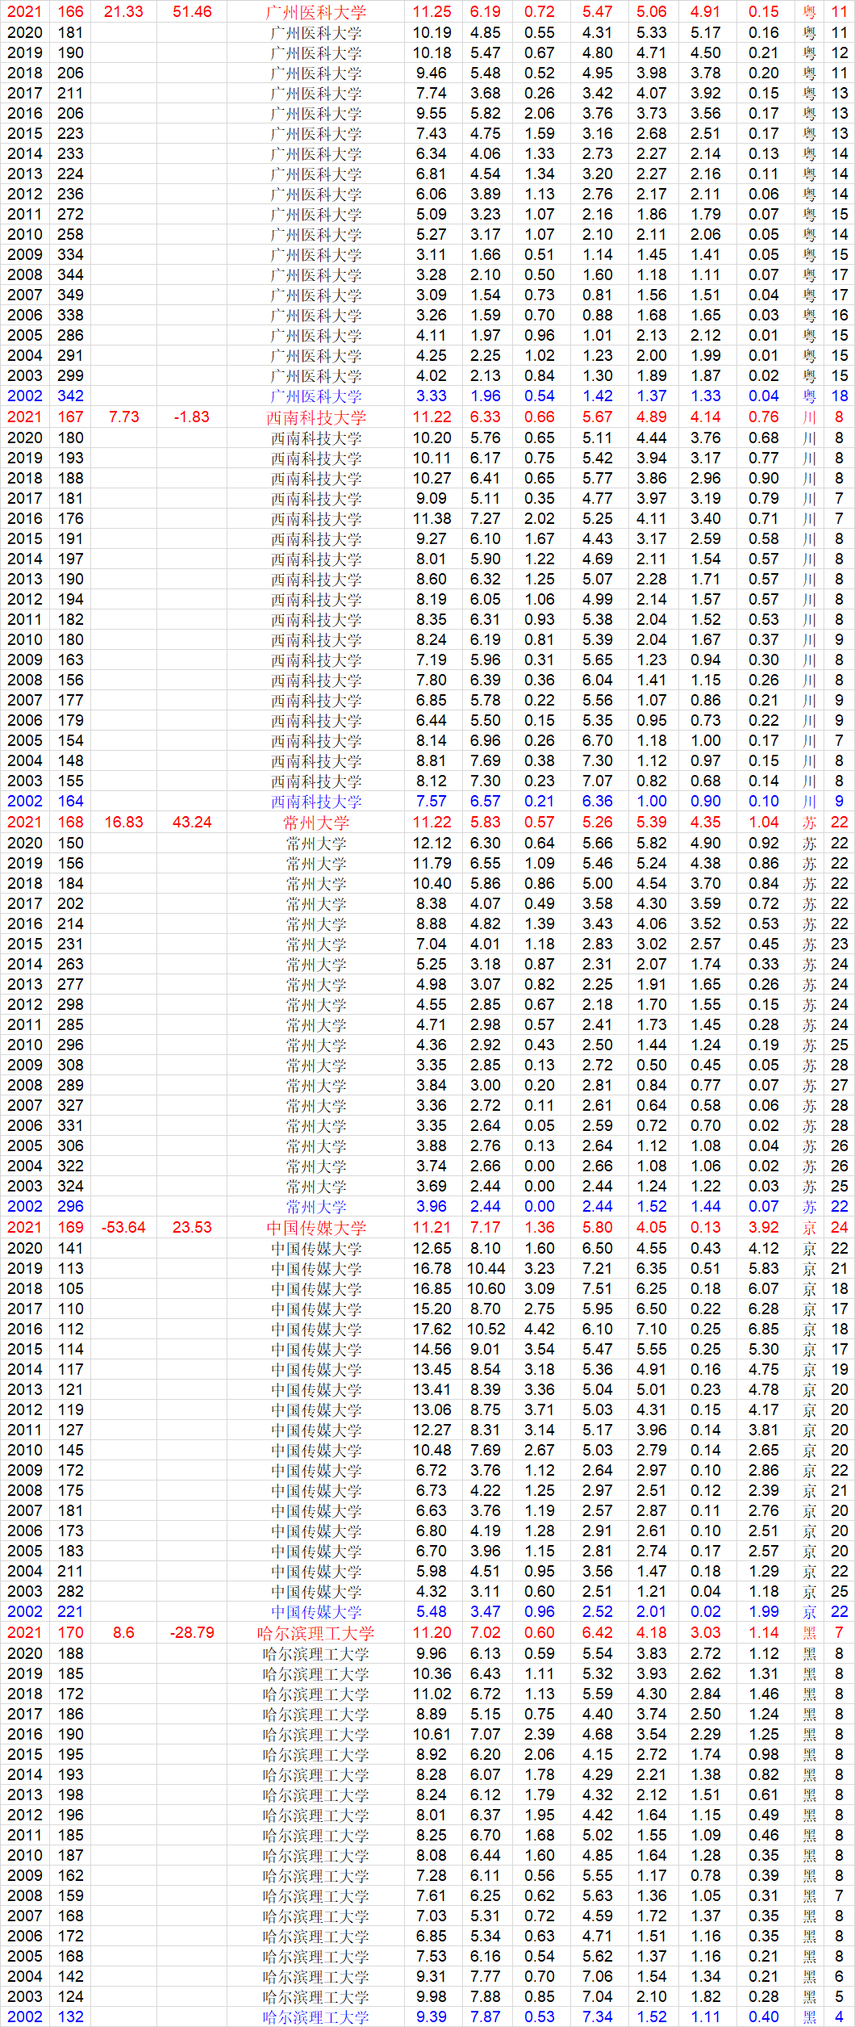Click value 2.06 in 广州医科大学 2016 row

click(x=540, y=113)
